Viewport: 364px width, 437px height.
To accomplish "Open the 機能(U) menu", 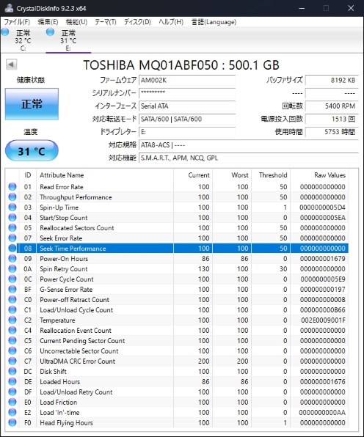I will pos(76,22).
